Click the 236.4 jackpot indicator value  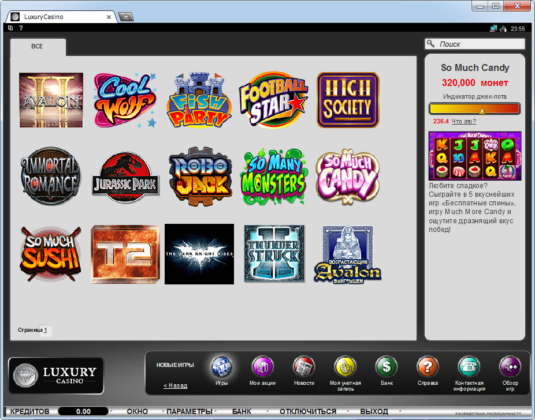pos(441,121)
